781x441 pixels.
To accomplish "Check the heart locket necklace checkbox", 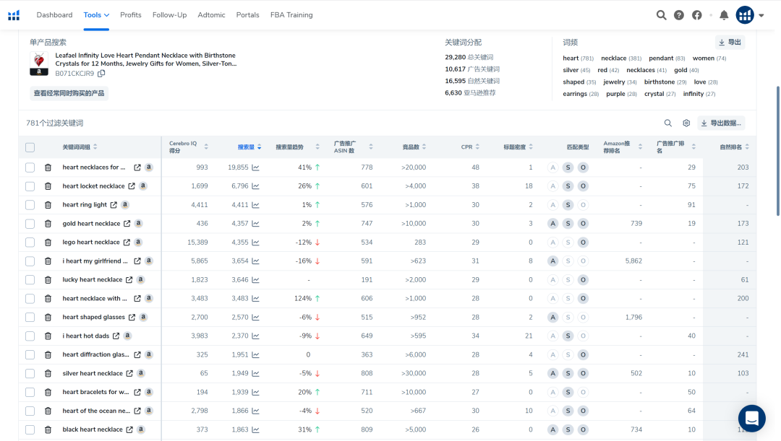I will pyautogui.click(x=30, y=186).
